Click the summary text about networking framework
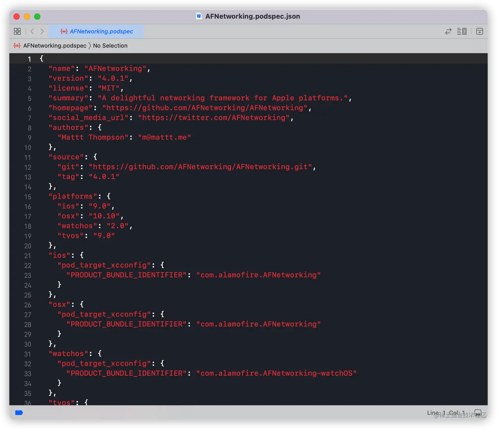Screen dimensions: 497x429 click(x=223, y=98)
